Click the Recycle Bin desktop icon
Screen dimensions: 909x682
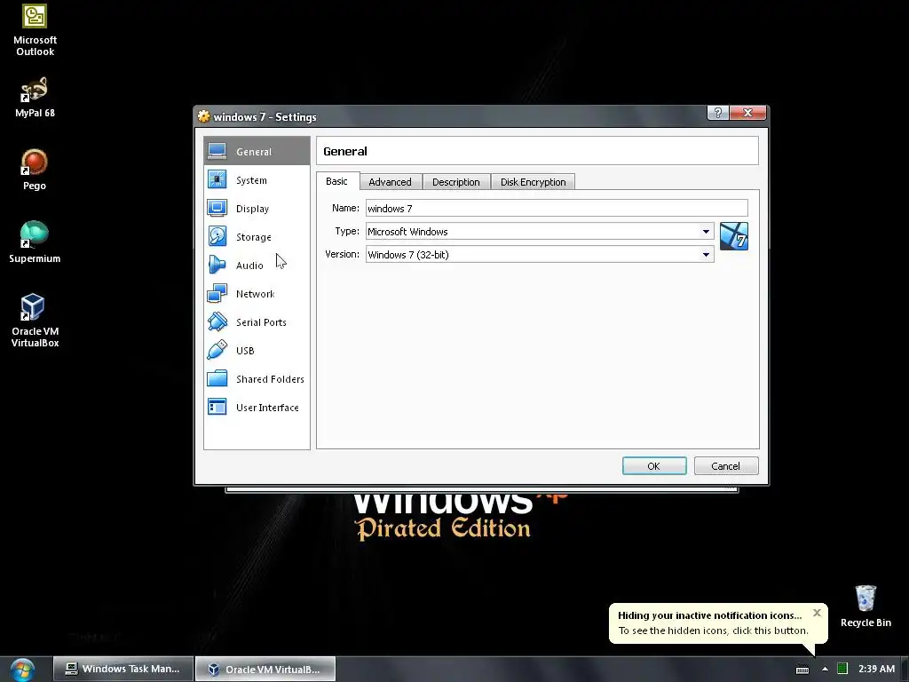point(866,607)
